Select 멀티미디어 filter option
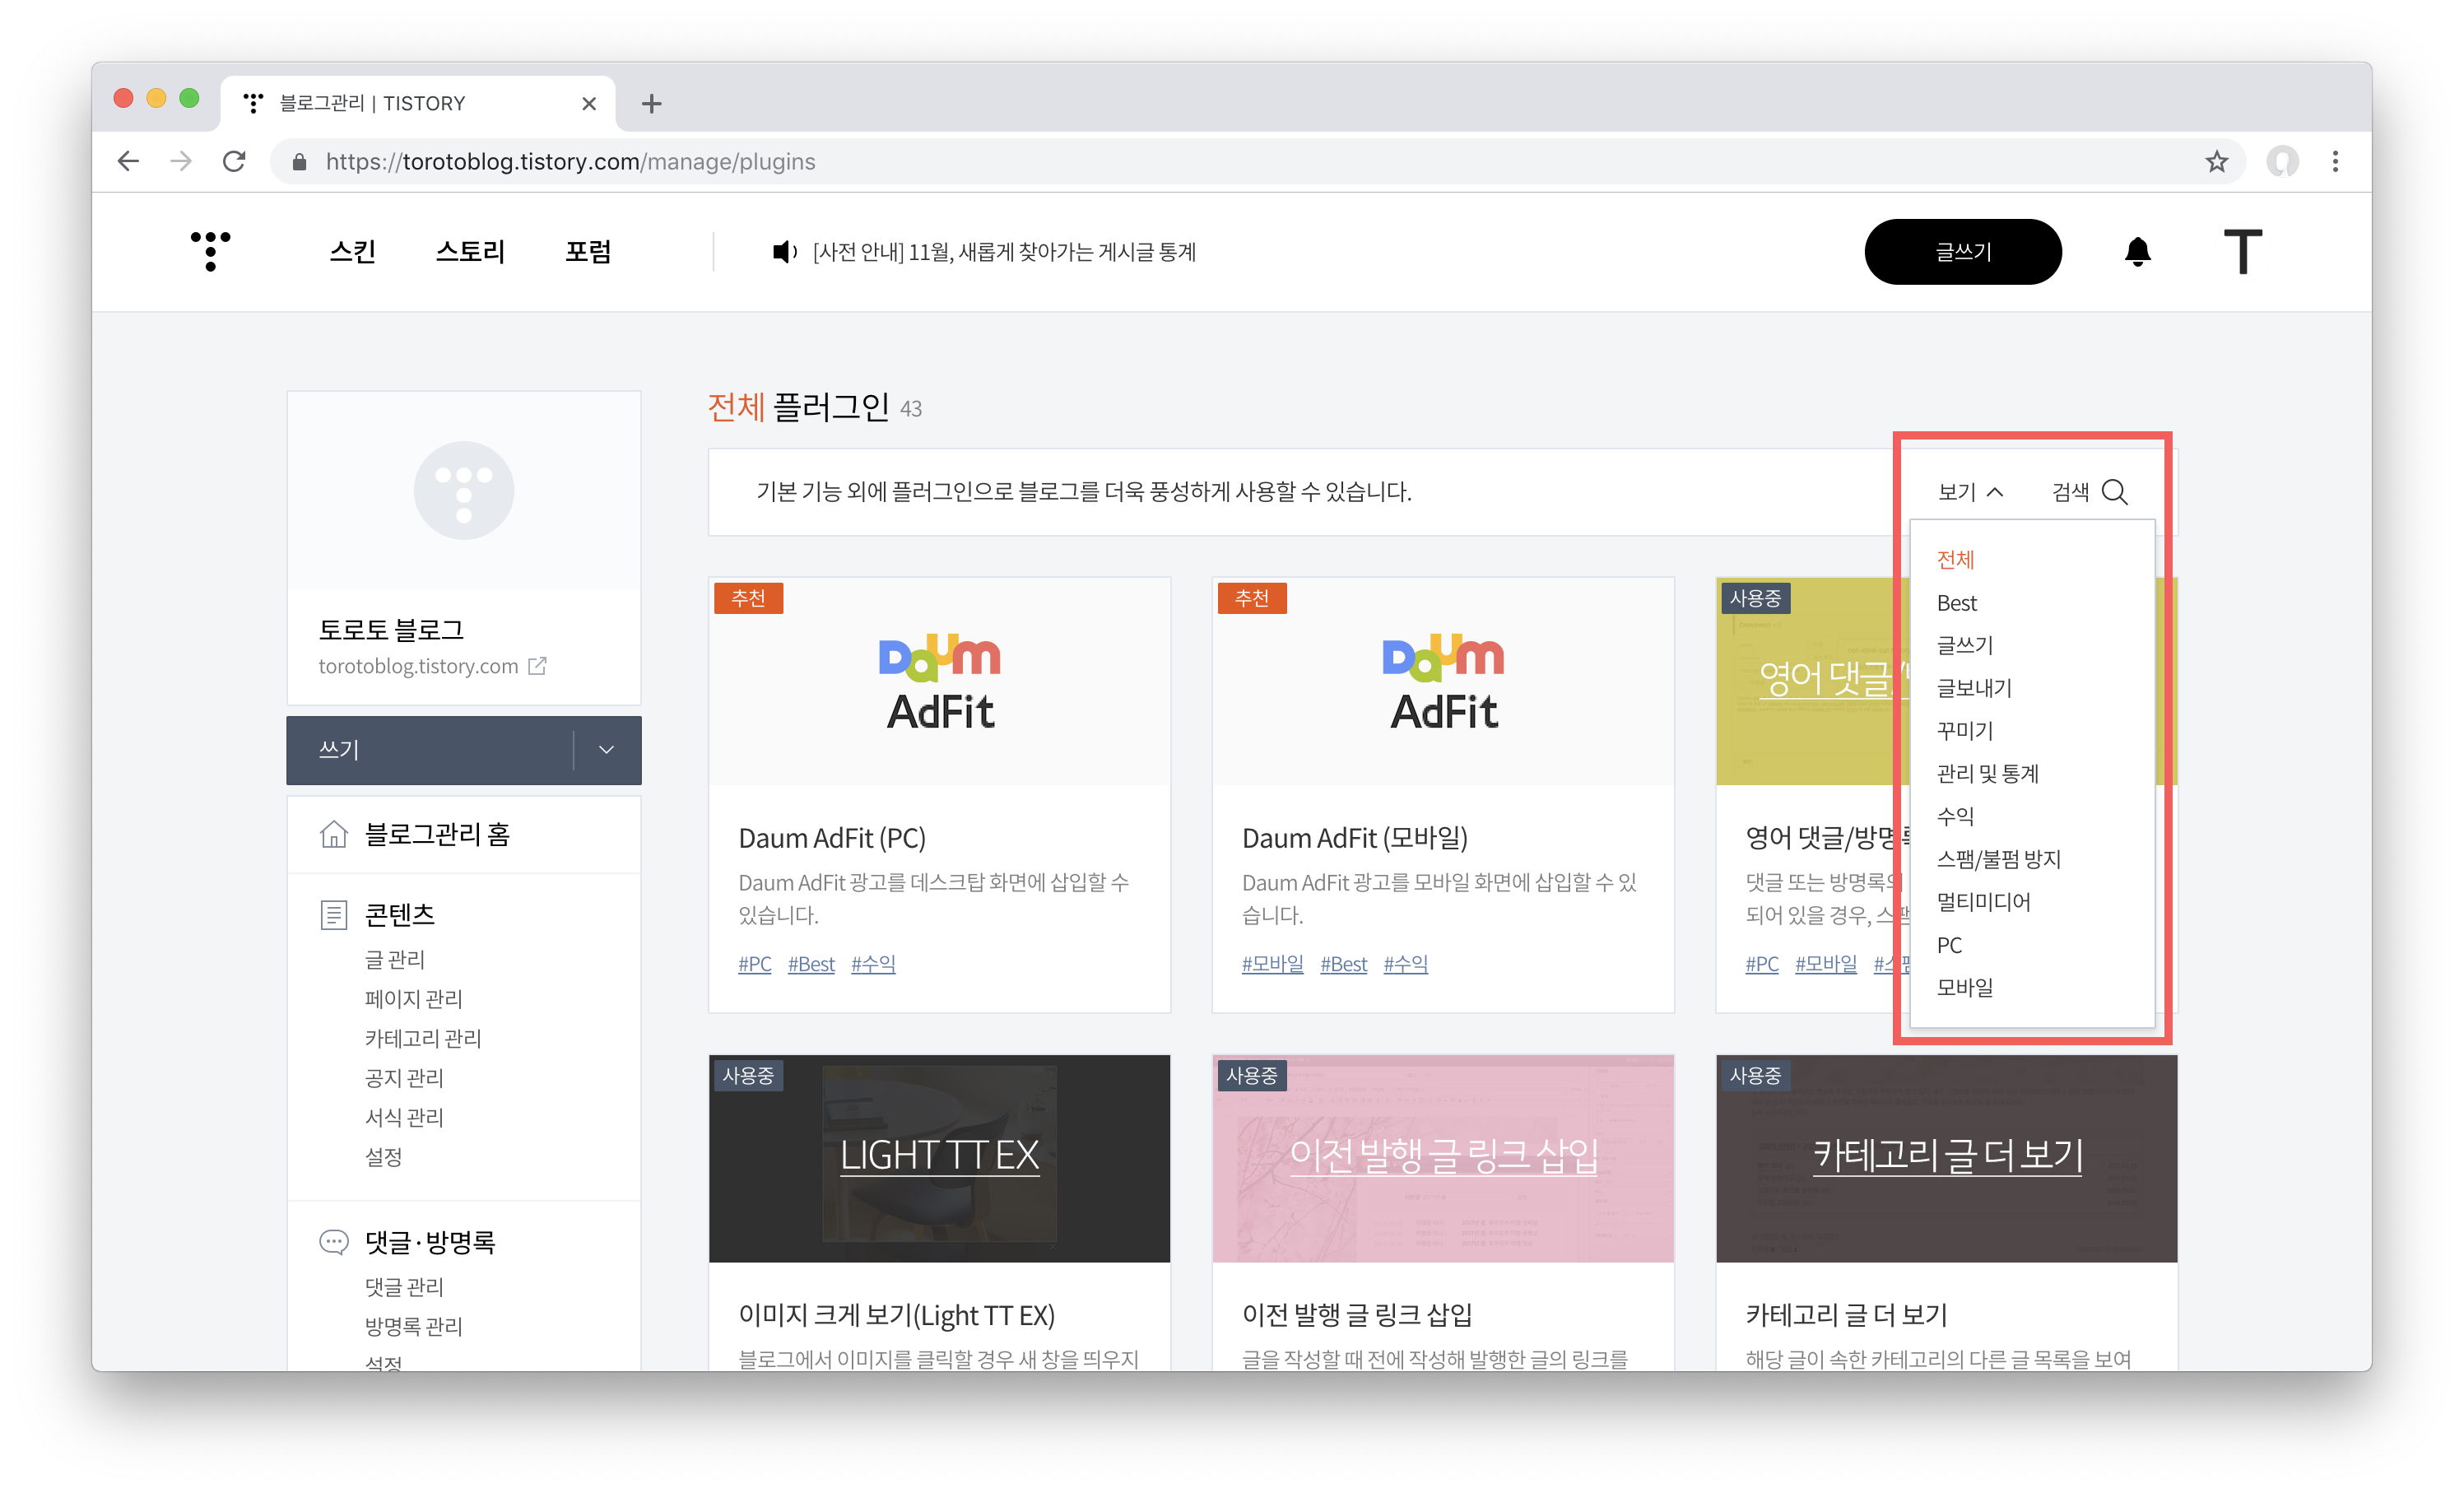This screenshot has width=2464, height=1493. (x=1983, y=902)
